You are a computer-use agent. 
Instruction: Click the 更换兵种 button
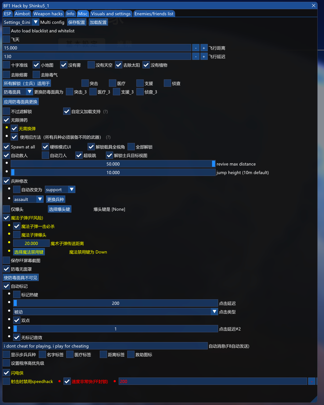56,199
